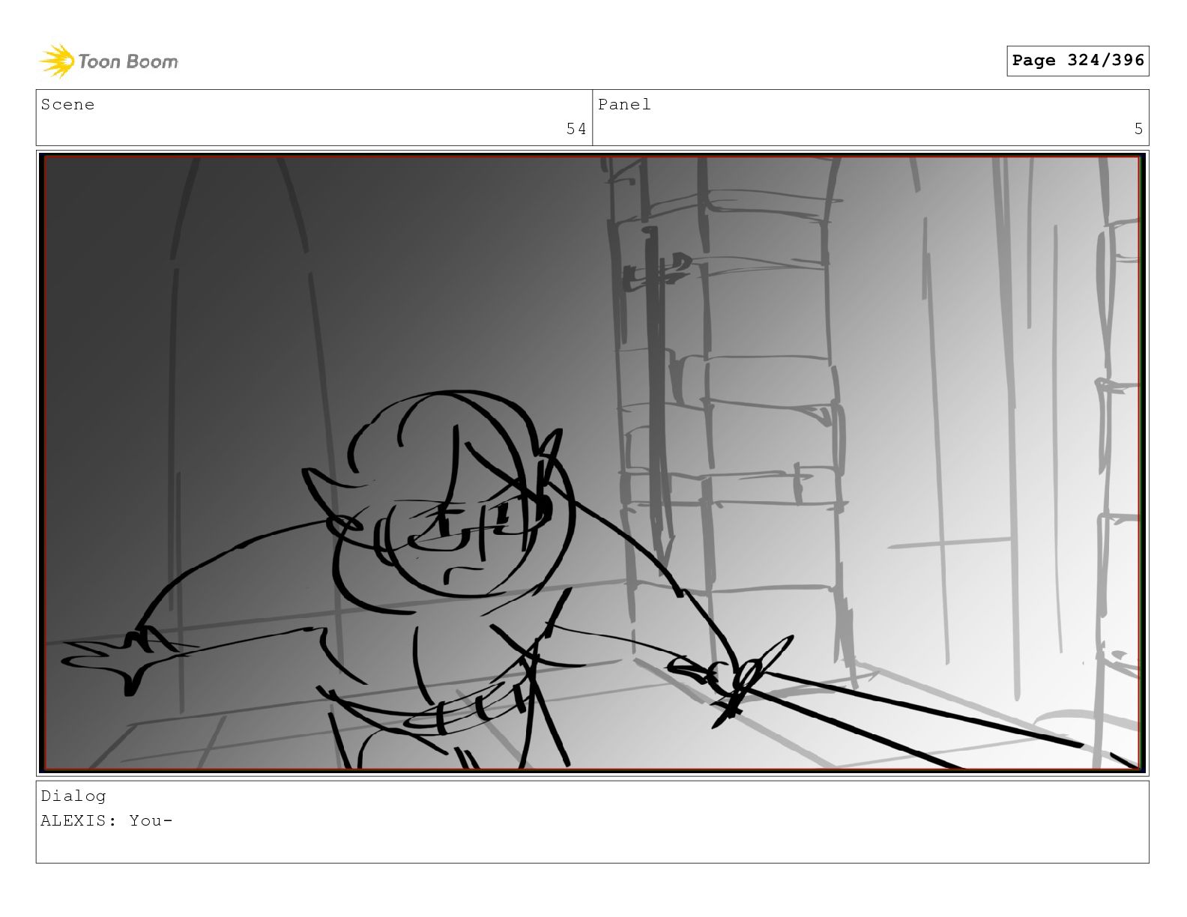The width and height of the screenshot is (1187, 917).
Task: Click panel number 5
Action: pos(1138,129)
